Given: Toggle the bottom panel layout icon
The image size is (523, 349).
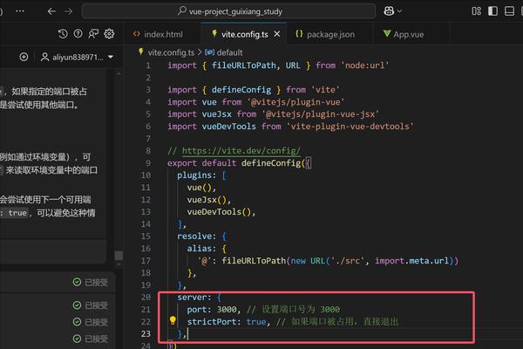Looking at the screenshot, I should click(x=509, y=11).
